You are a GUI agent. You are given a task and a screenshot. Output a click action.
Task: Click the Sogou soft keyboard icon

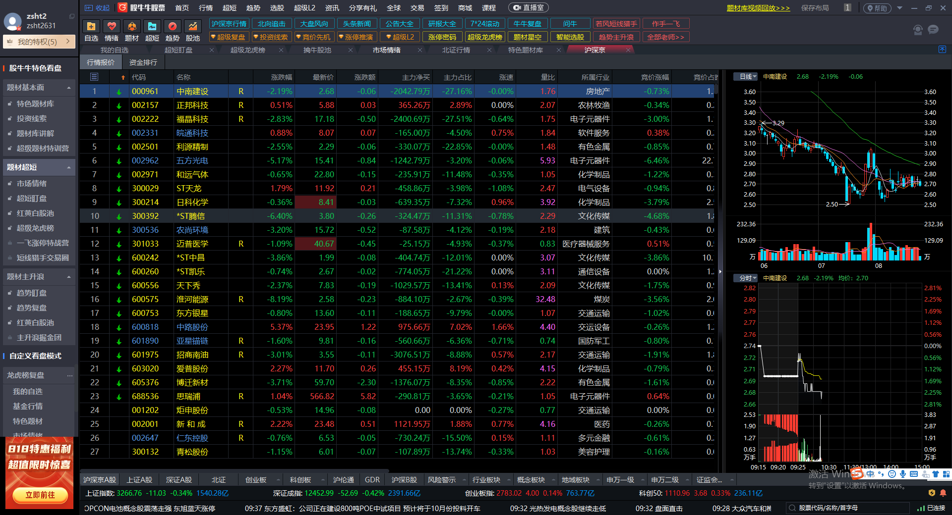click(x=913, y=474)
